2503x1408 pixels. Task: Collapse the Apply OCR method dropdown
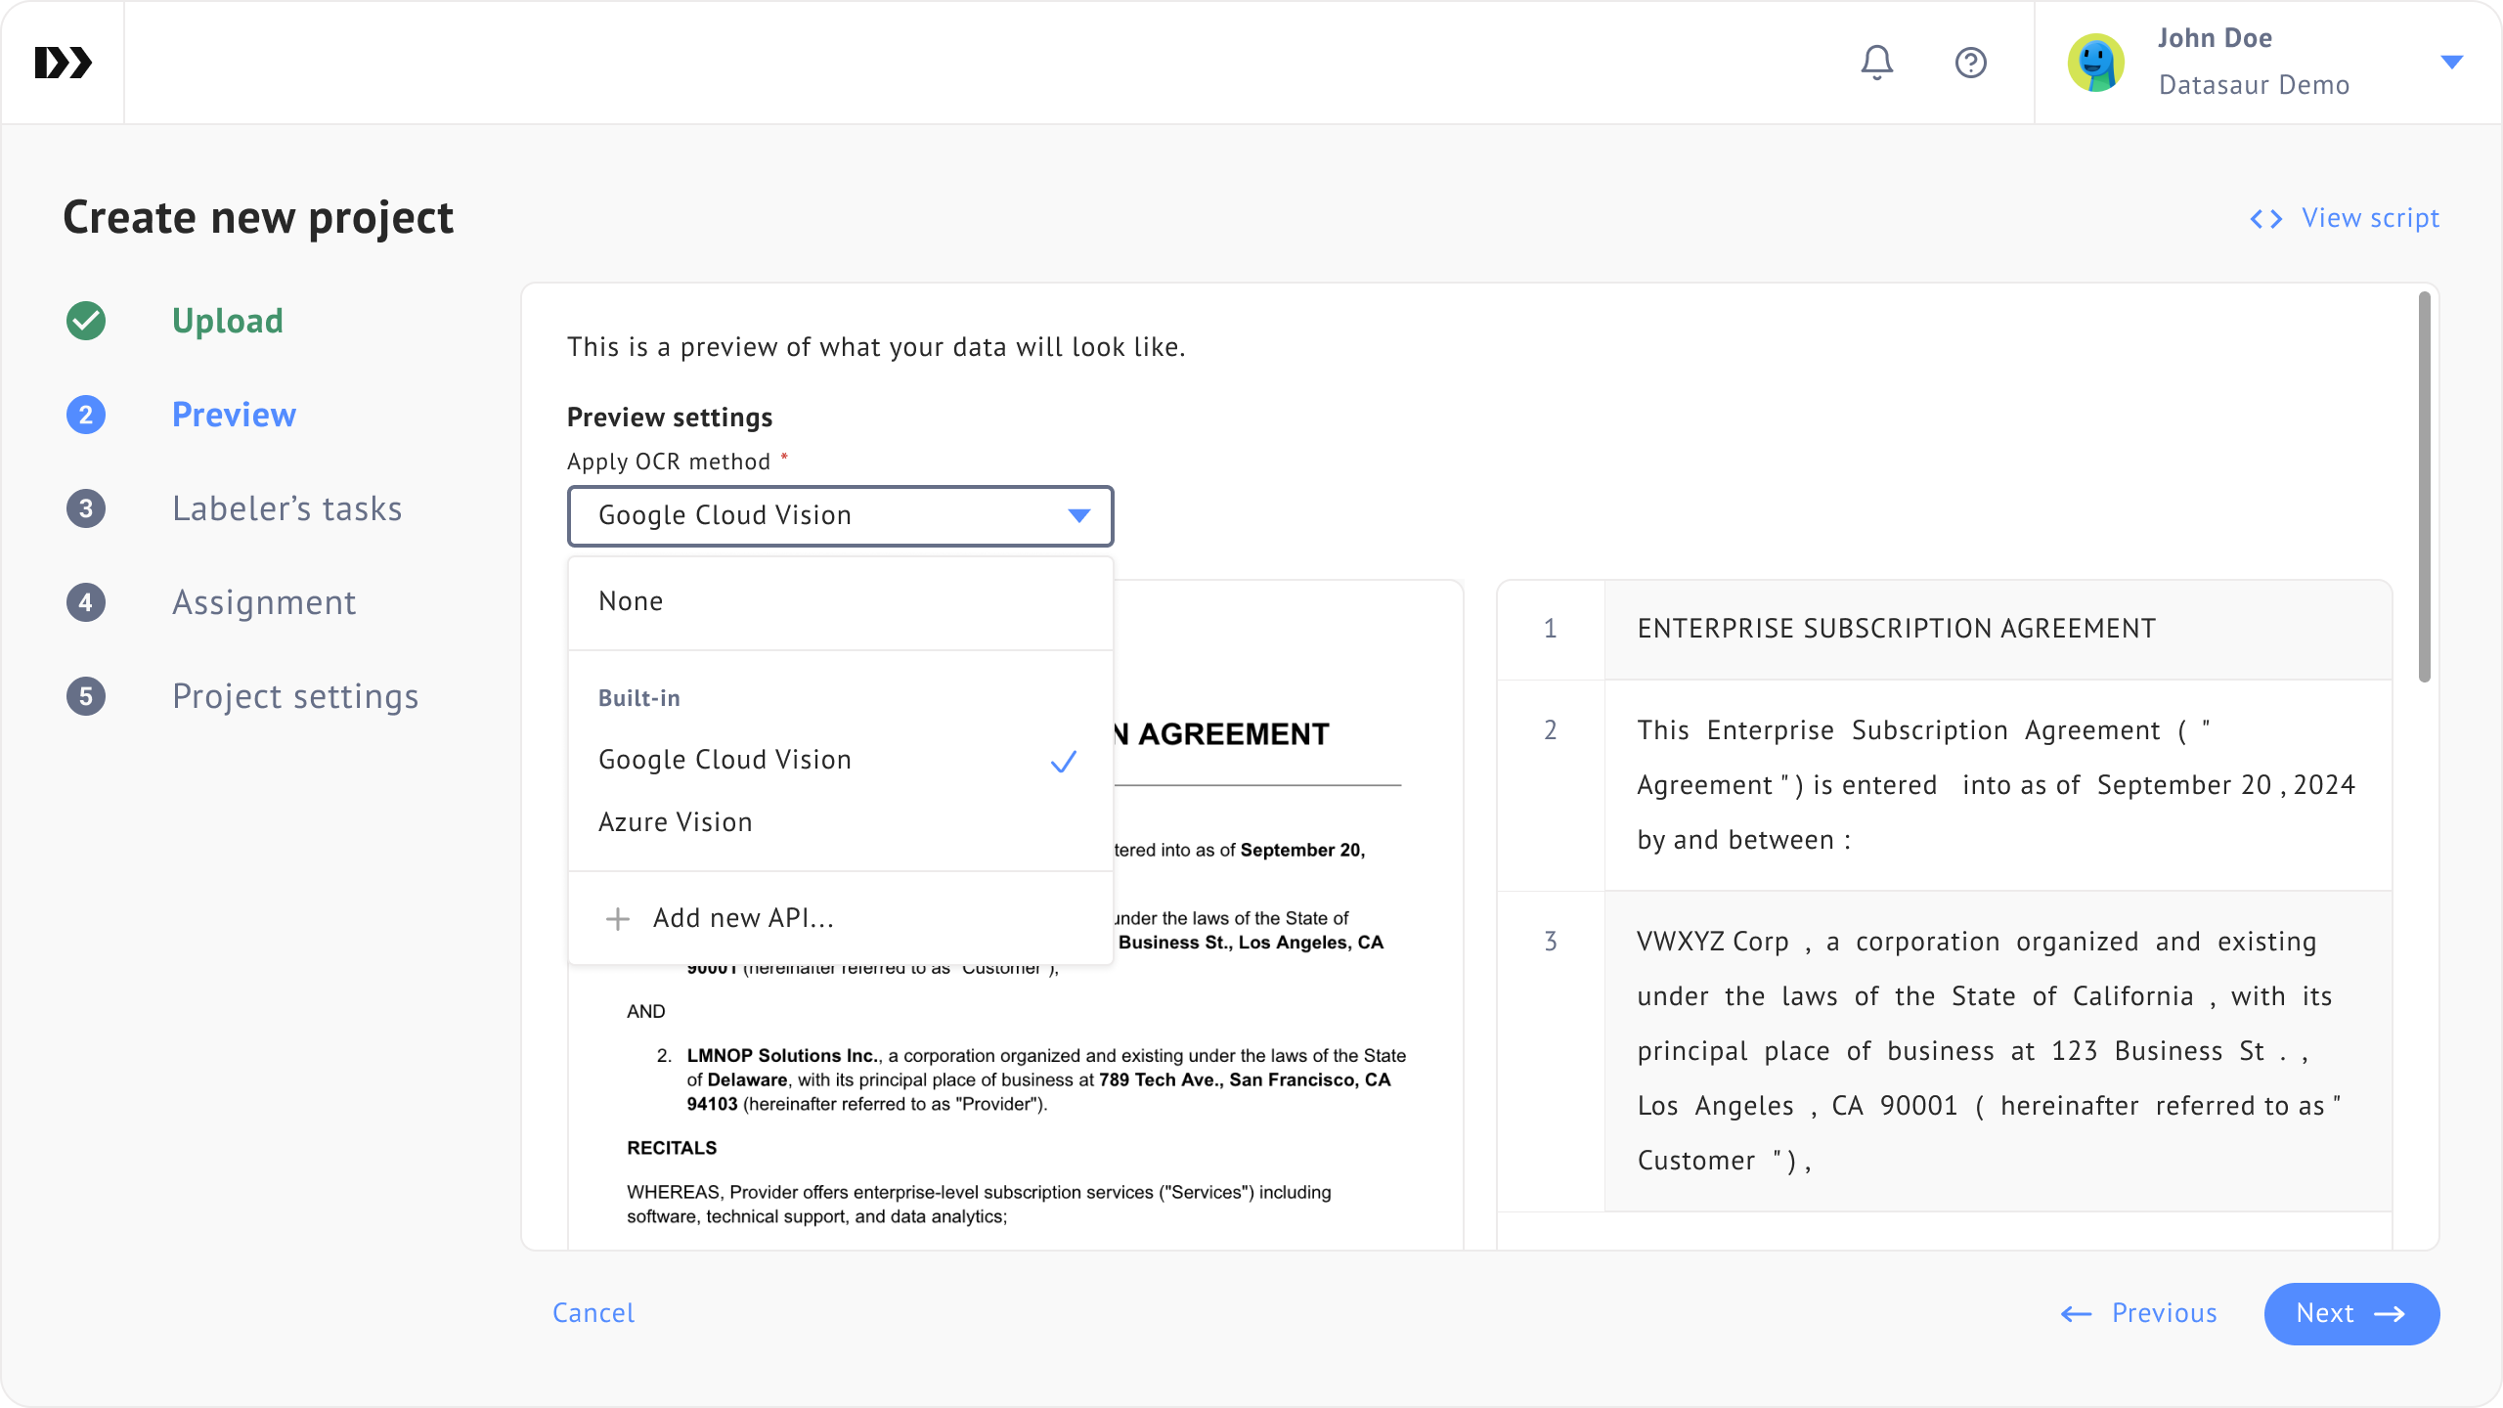pos(1078,515)
